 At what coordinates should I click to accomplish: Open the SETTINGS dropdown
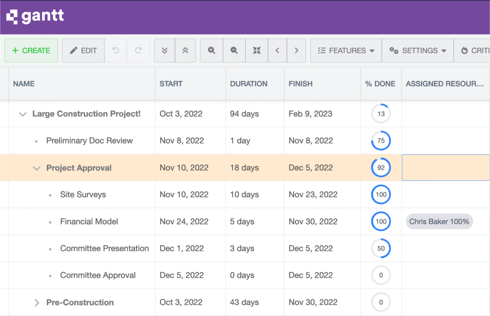(417, 50)
